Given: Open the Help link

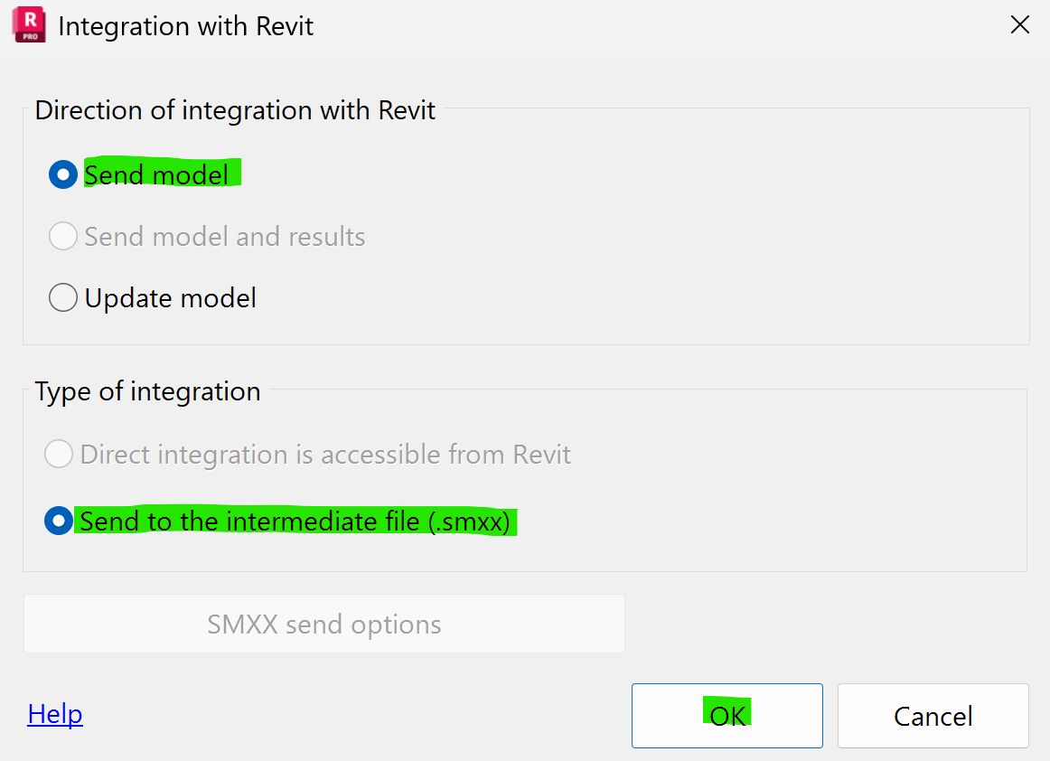Looking at the screenshot, I should pyautogui.click(x=54, y=714).
